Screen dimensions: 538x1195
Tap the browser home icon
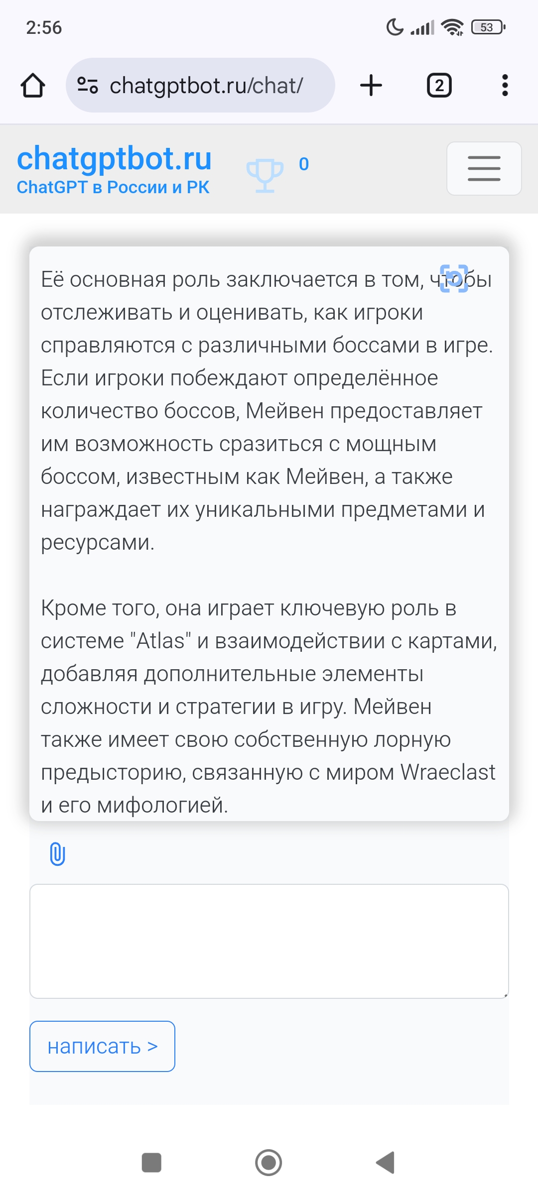tap(33, 85)
